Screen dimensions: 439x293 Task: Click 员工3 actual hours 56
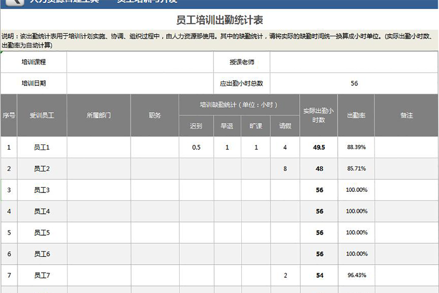click(319, 190)
